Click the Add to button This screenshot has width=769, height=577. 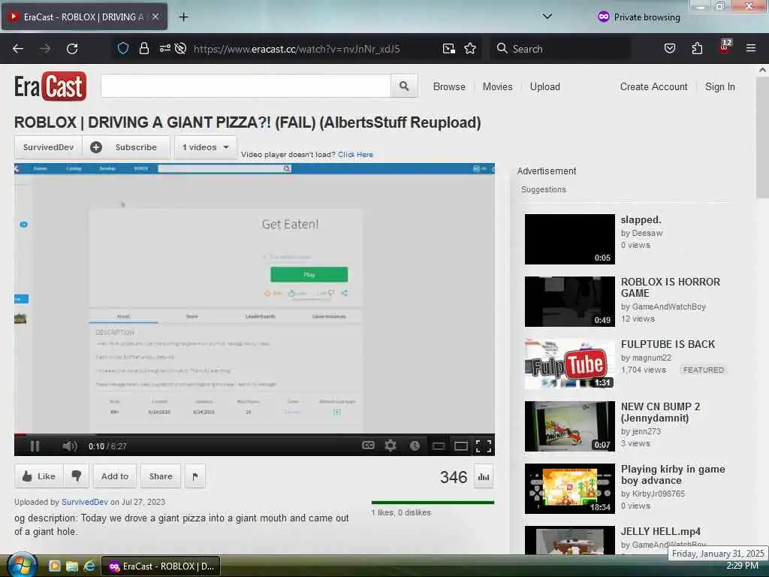[x=115, y=476]
